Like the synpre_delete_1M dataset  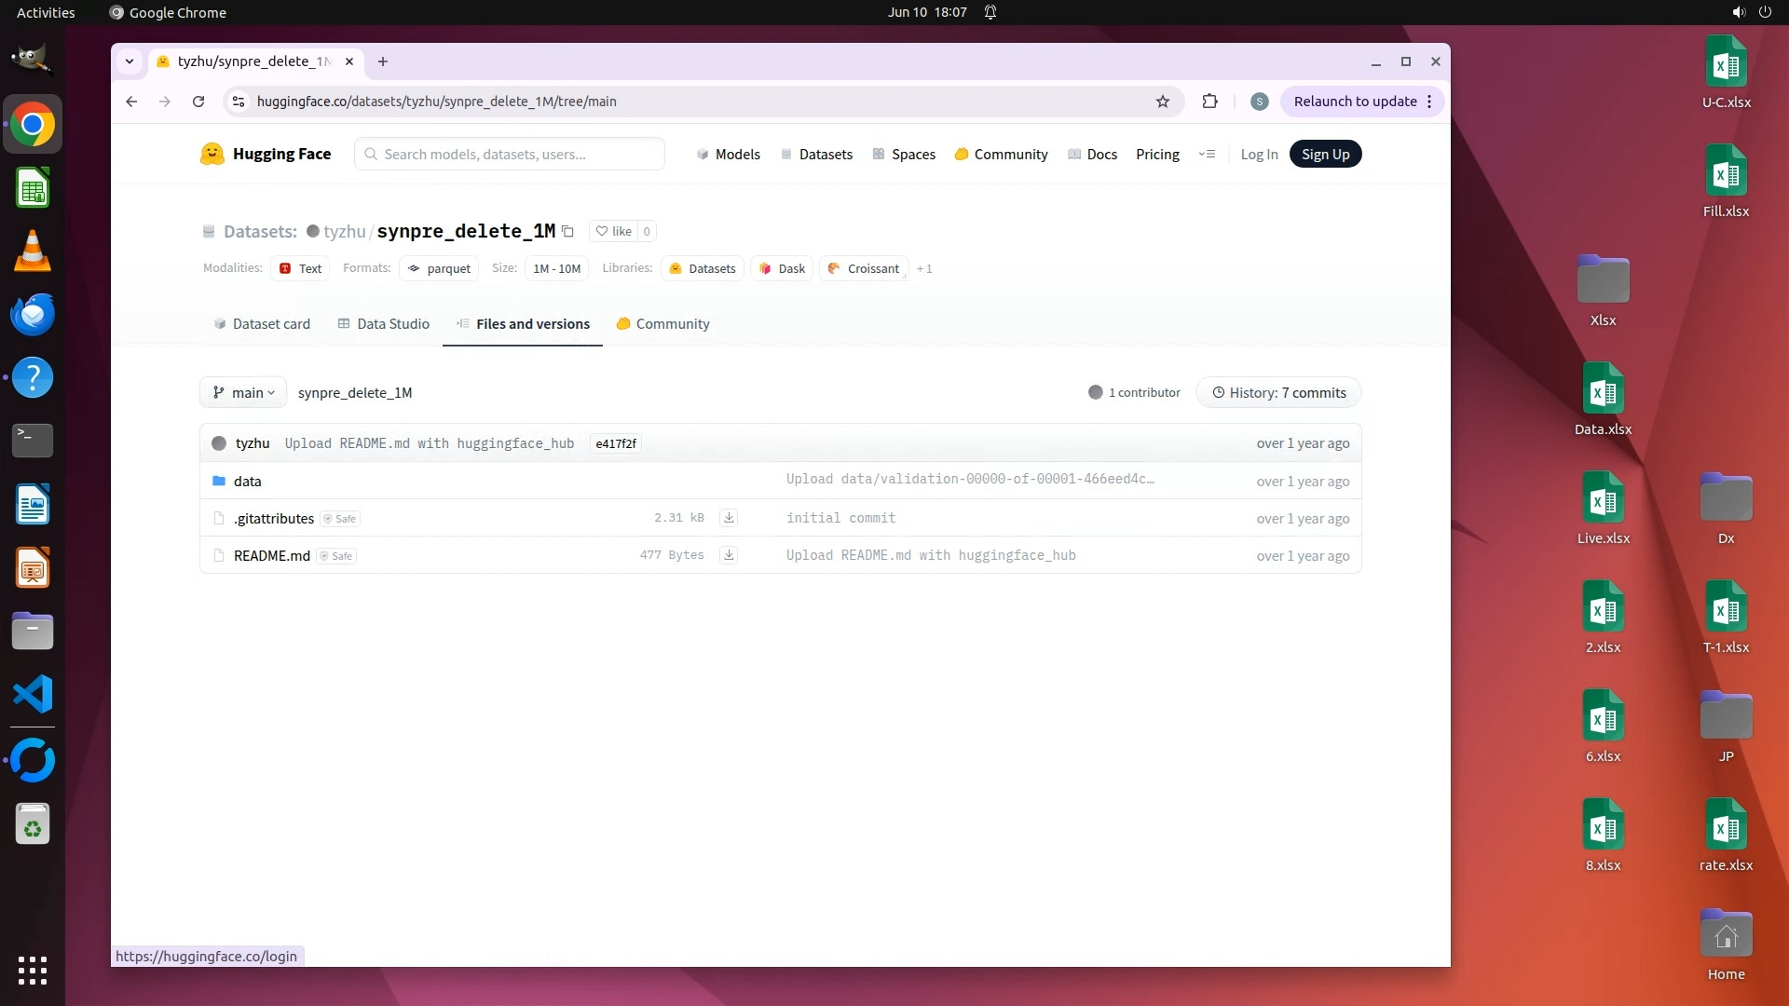point(614,231)
